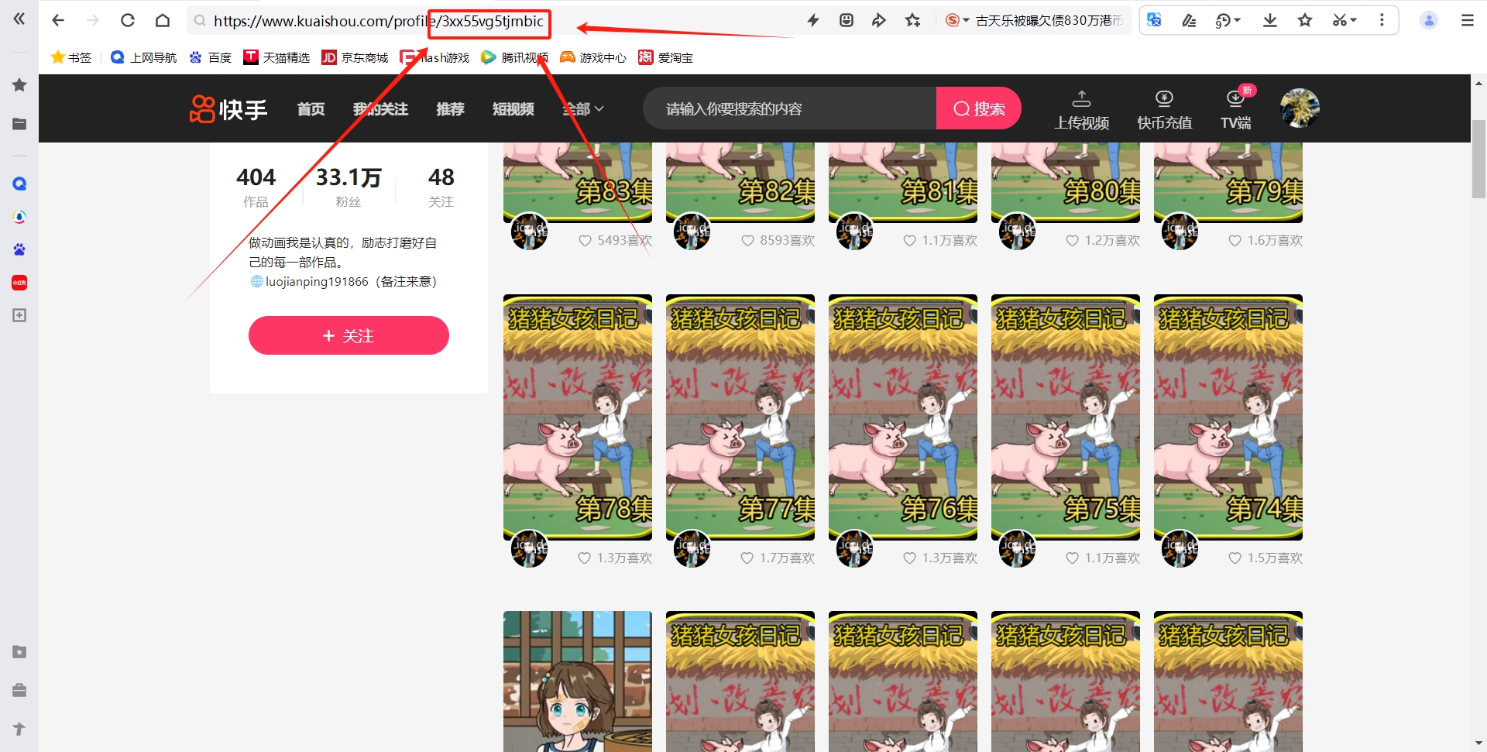Open the 第75集 video thumbnail
The image size is (1487, 752).
click(1066, 417)
